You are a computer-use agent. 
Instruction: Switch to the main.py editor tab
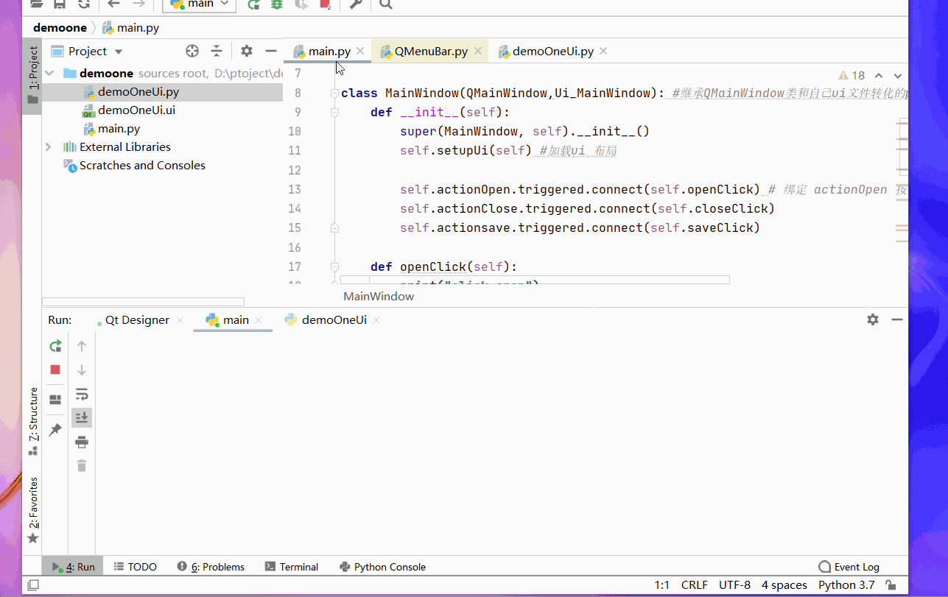[x=329, y=52]
